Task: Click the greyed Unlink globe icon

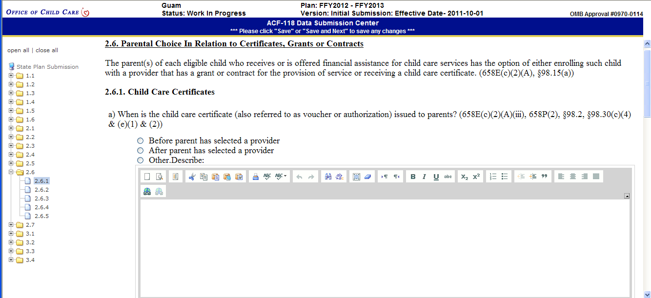Action: 159,192
